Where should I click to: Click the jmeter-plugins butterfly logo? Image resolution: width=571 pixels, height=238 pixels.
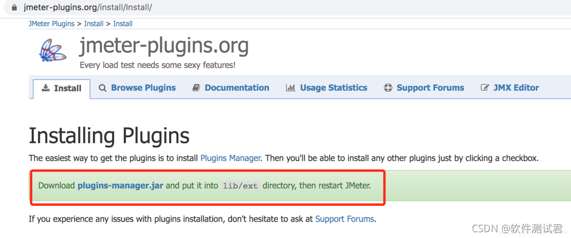52,50
